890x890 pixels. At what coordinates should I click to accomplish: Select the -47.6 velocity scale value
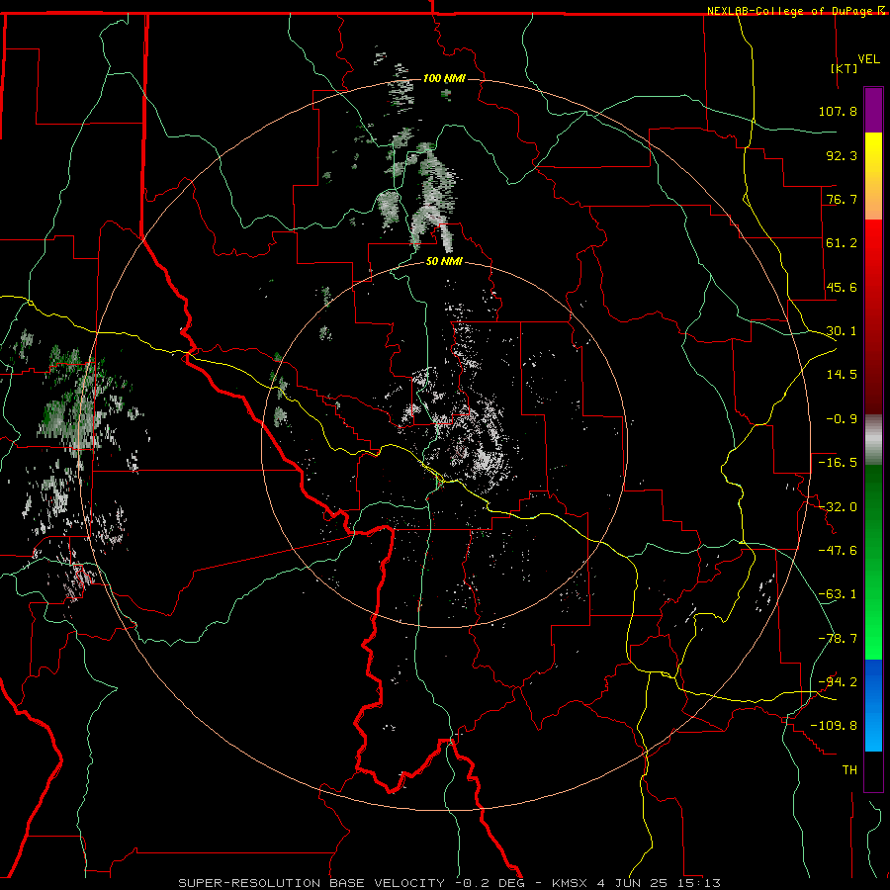pos(838,551)
